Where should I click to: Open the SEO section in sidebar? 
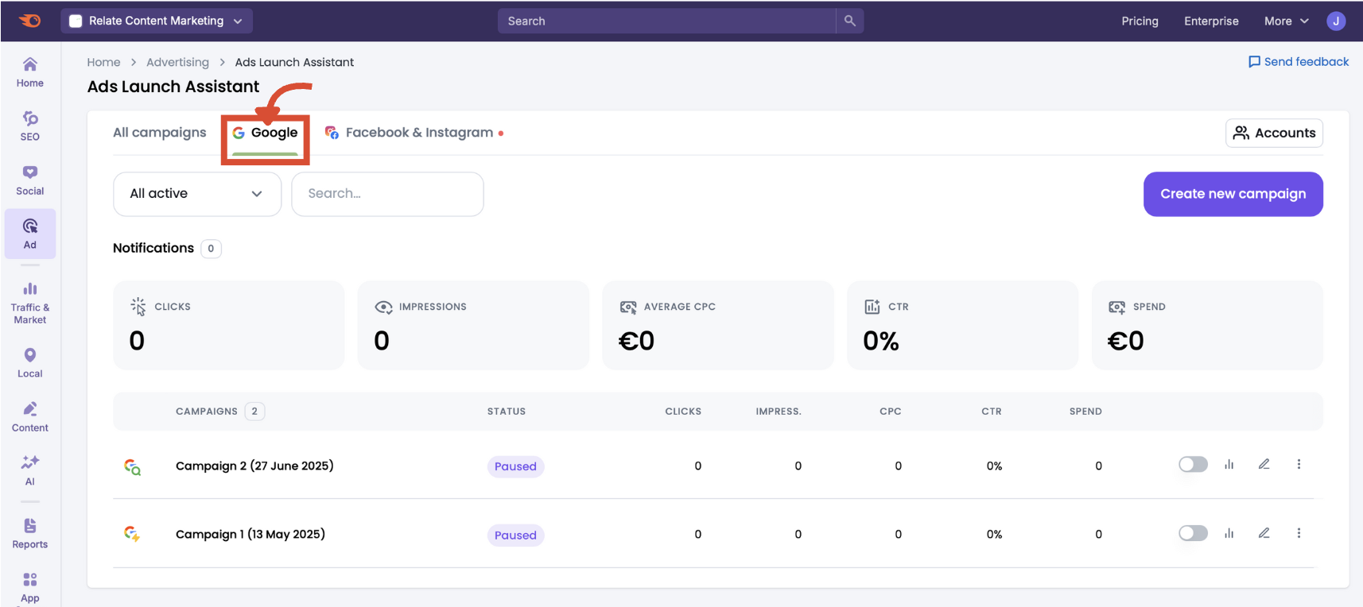tap(30, 126)
